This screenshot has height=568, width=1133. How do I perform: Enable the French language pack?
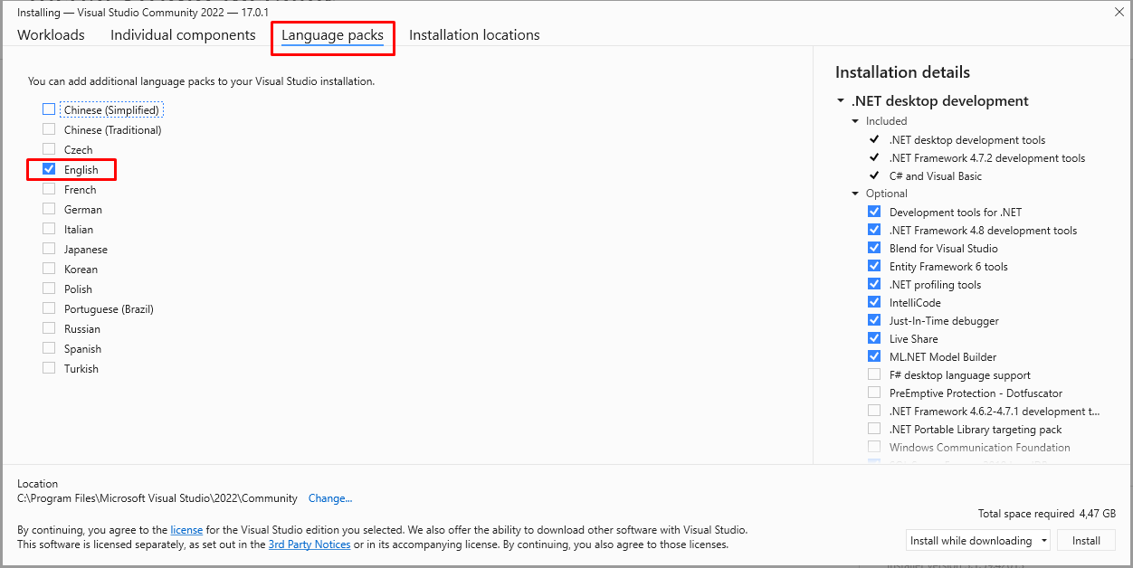pyautogui.click(x=49, y=189)
